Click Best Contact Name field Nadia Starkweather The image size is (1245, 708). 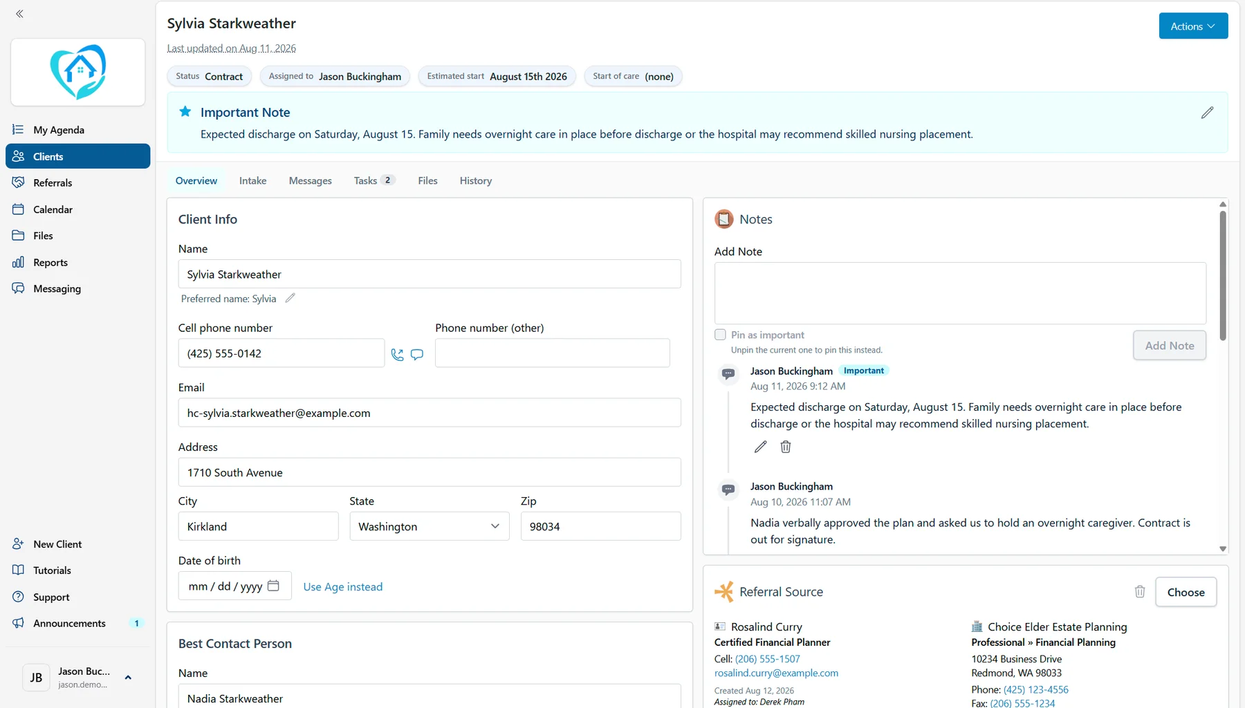(430, 696)
